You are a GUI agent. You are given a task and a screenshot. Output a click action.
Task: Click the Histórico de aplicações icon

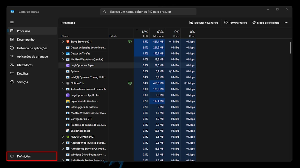coord(12,48)
